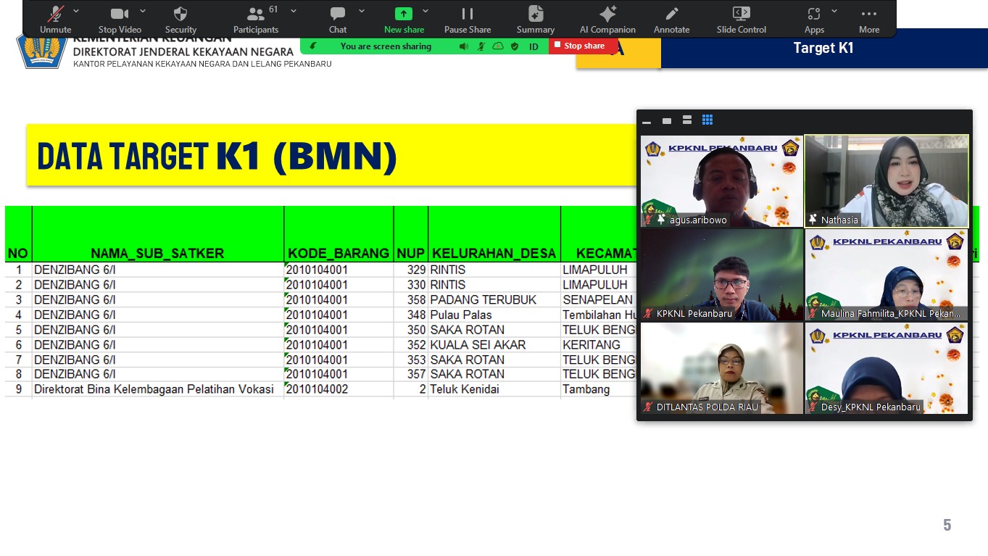Open the Security shield options
This screenshot has height=556, width=988.
(x=180, y=19)
